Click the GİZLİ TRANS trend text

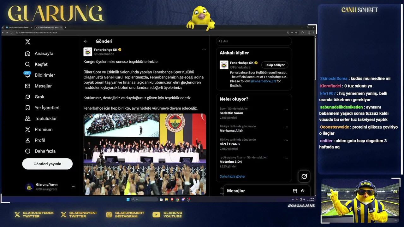pos(229,144)
